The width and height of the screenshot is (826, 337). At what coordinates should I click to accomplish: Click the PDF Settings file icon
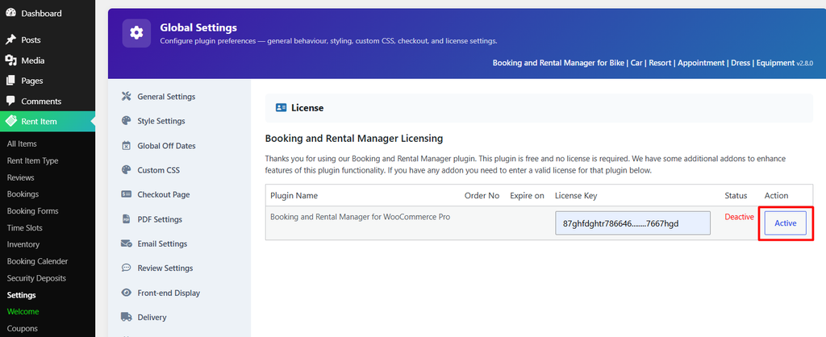tap(126, 219)
